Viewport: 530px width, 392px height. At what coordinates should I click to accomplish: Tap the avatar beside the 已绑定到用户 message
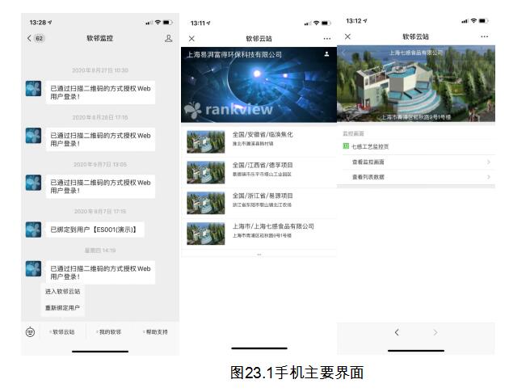pyautogui.click(x=33, y=230)
